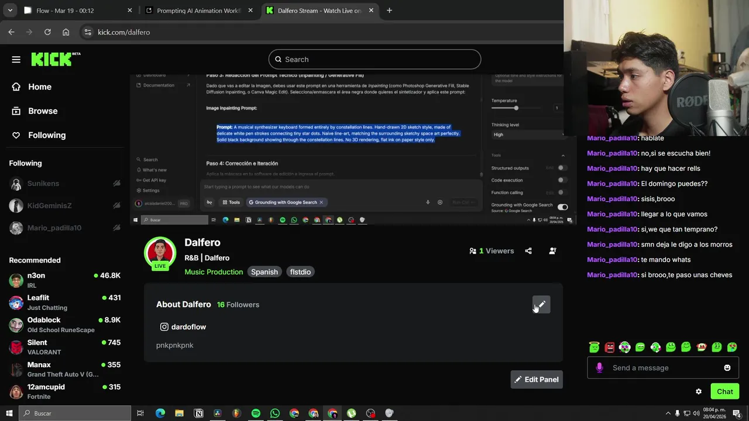Edit About Dalfero with pencil icon
The height and width of the screenshot is (421, 749).
click(x=541, y=305)
